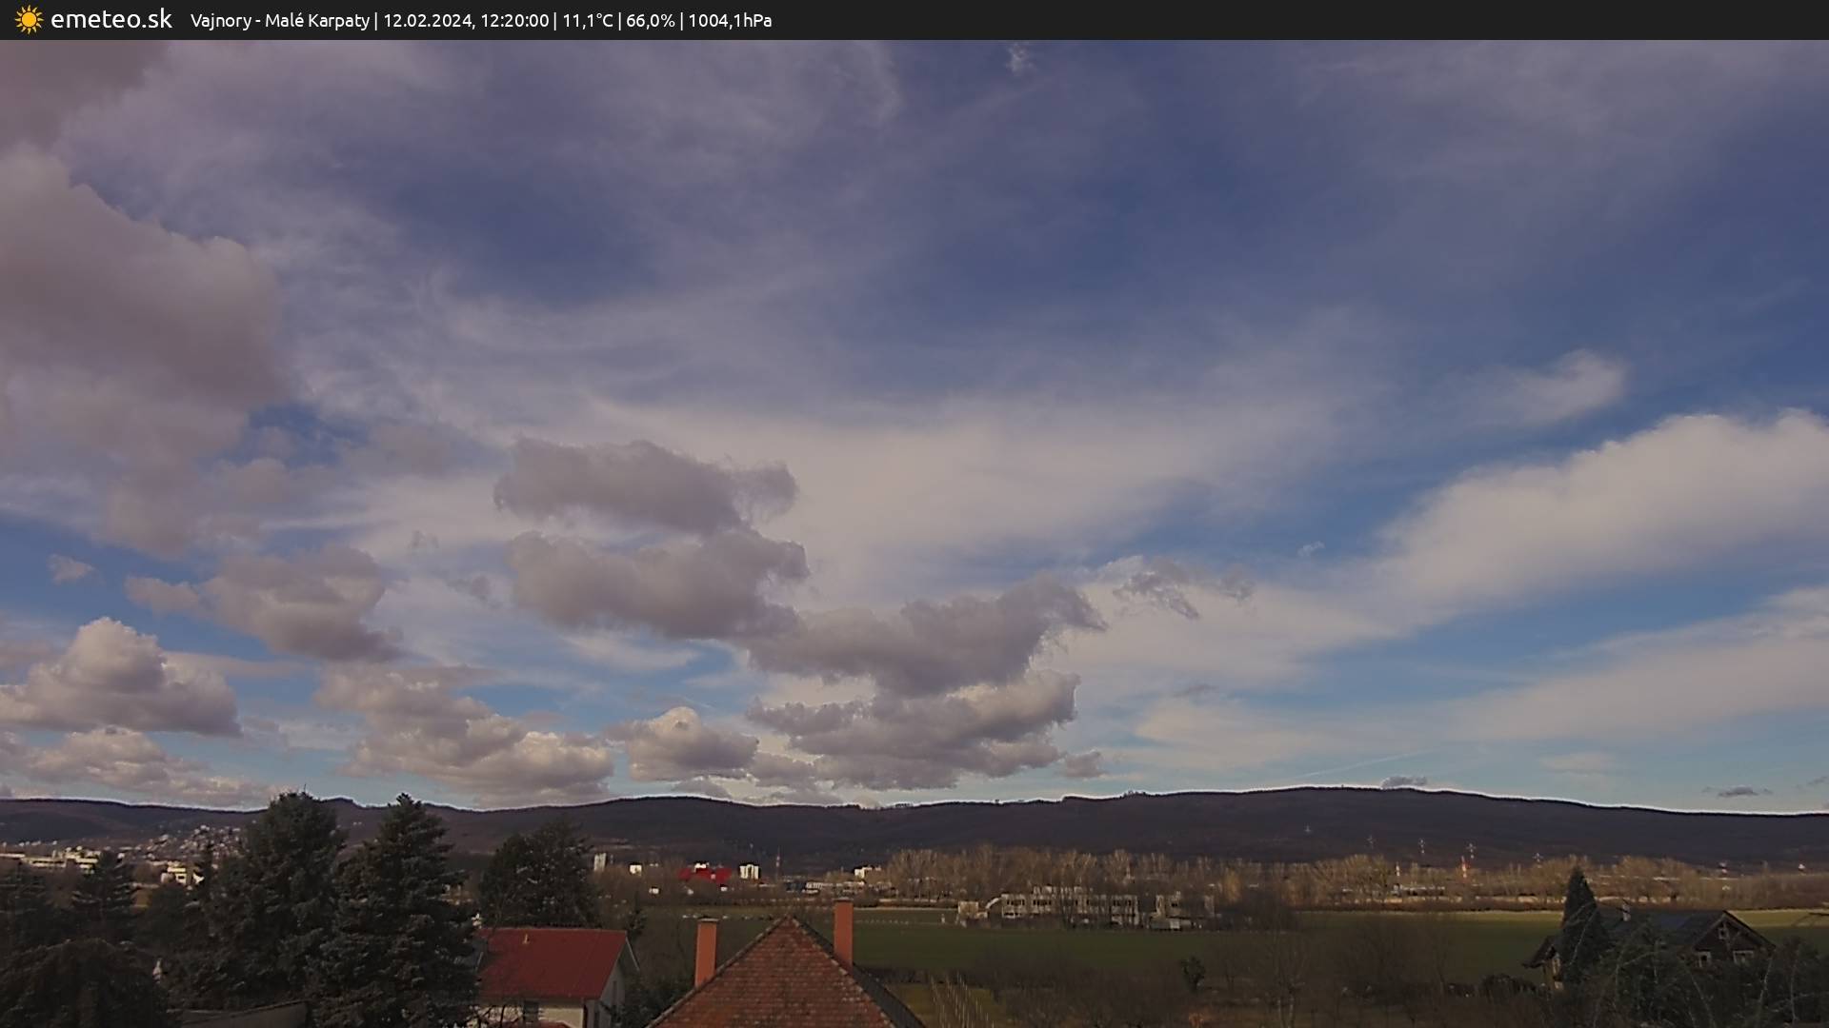This screenshot has height=1028, width=1829.
Task: Click the sun logo icon
Action: click(x=29, y=20)
